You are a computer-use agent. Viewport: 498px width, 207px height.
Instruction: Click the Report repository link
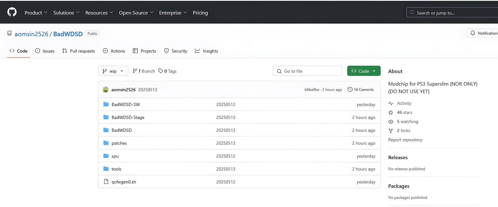pyautogui.click(x=405, y=140)
